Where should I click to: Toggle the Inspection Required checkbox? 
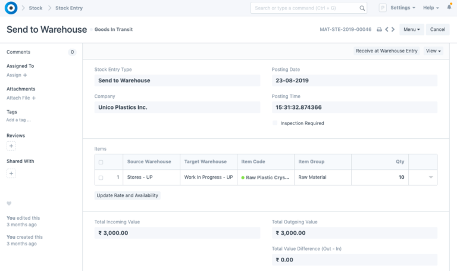click(275, 123)
